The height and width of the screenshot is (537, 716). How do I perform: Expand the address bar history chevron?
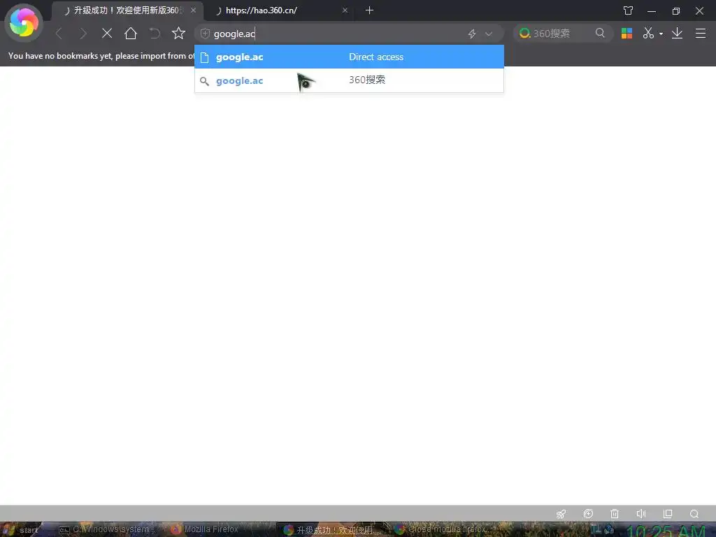[x=489, y=34]
